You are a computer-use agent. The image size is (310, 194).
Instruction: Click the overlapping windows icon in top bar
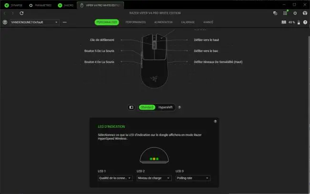[x=275, y=13]
